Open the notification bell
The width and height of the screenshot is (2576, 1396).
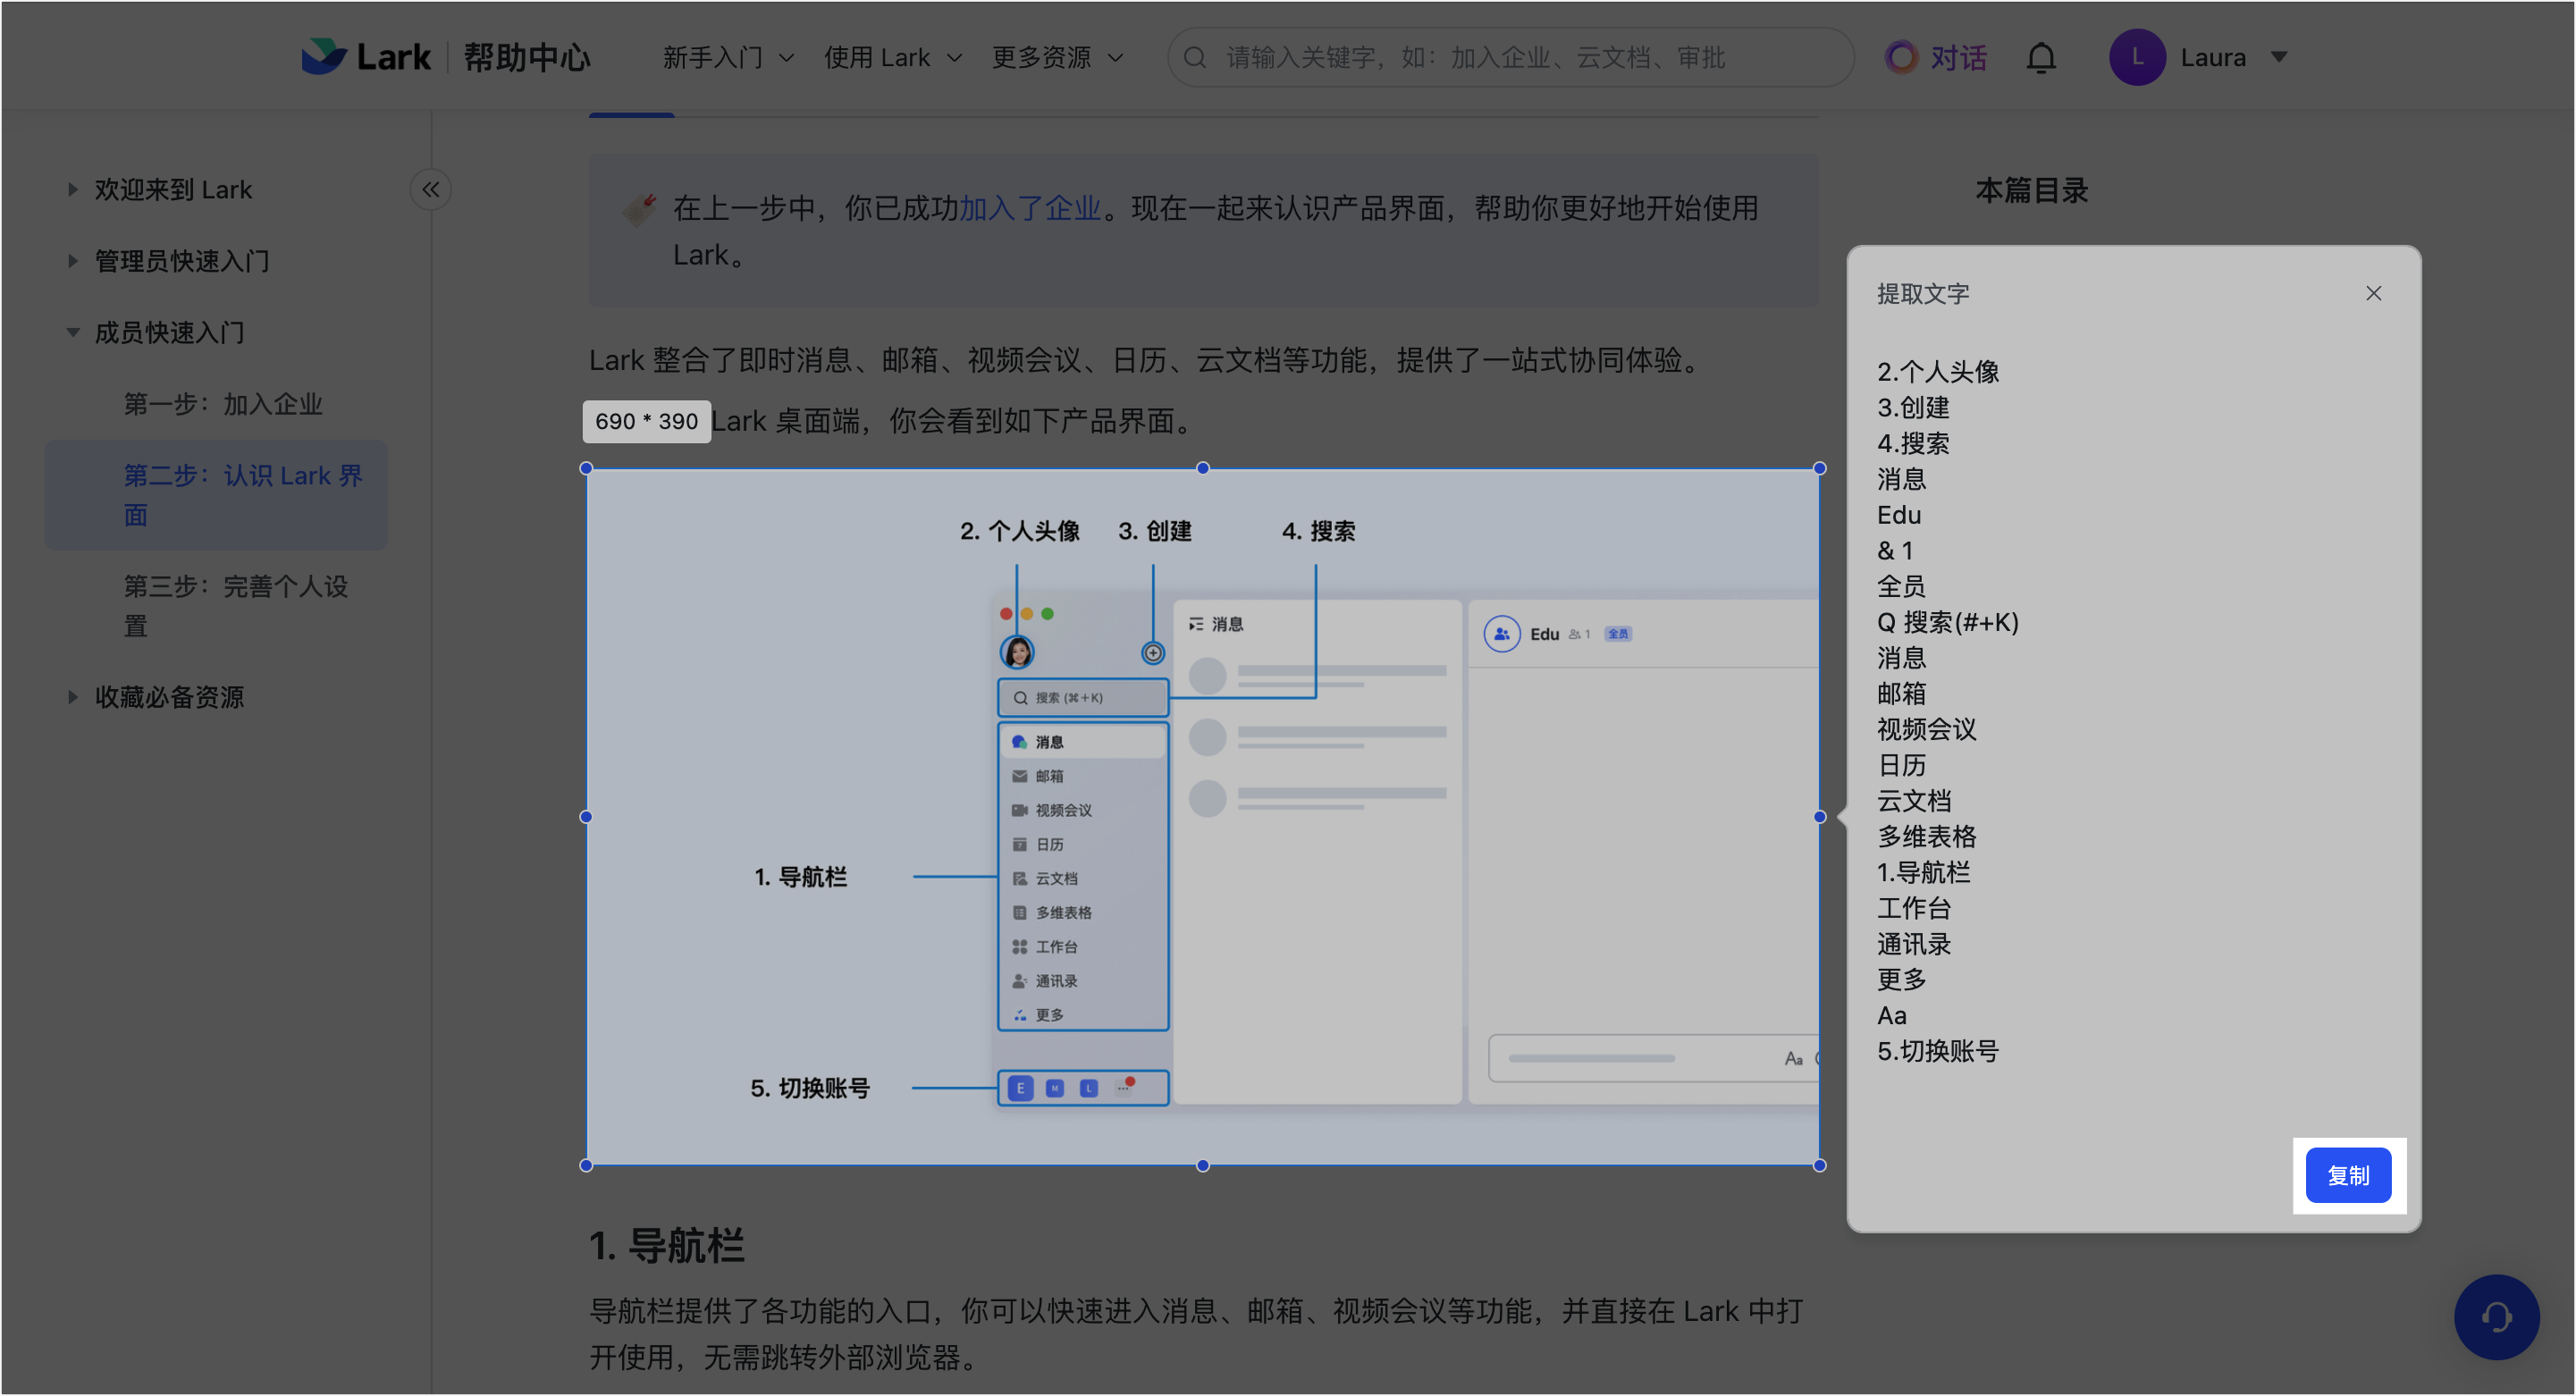[x=2041, y=58]
